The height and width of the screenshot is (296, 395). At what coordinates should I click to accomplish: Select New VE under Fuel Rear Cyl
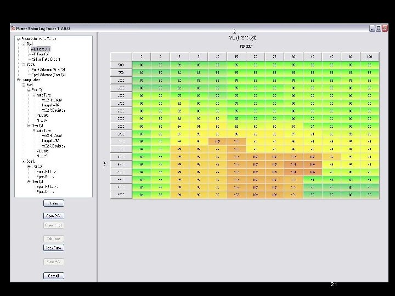(x=42, y=156)
